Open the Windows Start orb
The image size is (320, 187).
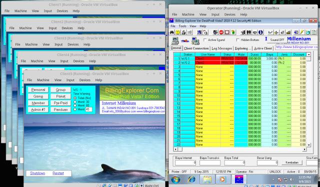(x=175, y=179)
